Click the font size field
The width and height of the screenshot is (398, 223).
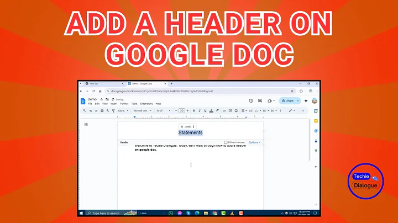tap(182, 111)
